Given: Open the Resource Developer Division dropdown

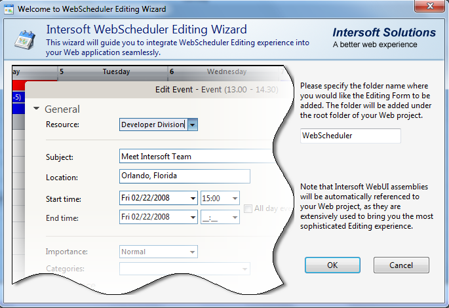Looking at the screenshot, I should click(x=192, y=125).
